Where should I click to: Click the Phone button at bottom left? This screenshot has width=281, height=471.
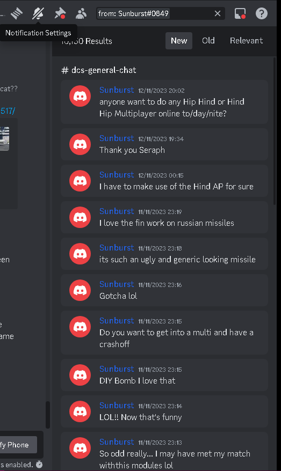pyautogui.click(x=18, y=445)
